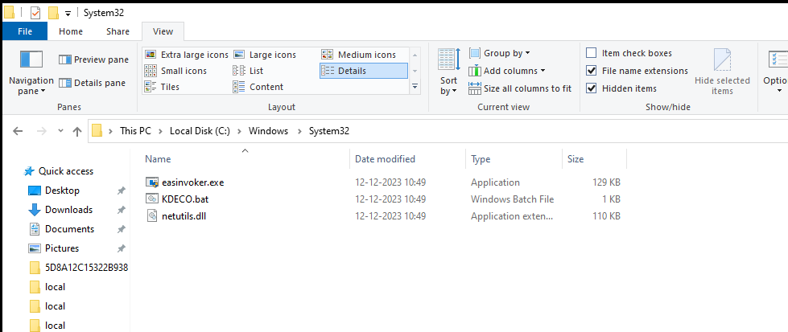Screen dimensions: 788x332
Task: Open the Recent locations dropdown arrow
Action: pos(61,131)
